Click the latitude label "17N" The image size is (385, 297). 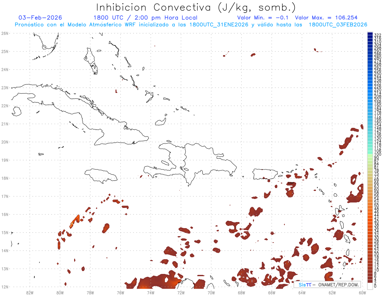coord(5,196)
